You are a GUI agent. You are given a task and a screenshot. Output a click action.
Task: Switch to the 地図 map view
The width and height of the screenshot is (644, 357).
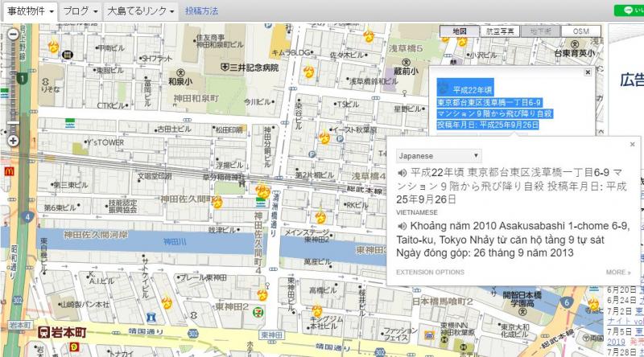[x=459, y=31]
